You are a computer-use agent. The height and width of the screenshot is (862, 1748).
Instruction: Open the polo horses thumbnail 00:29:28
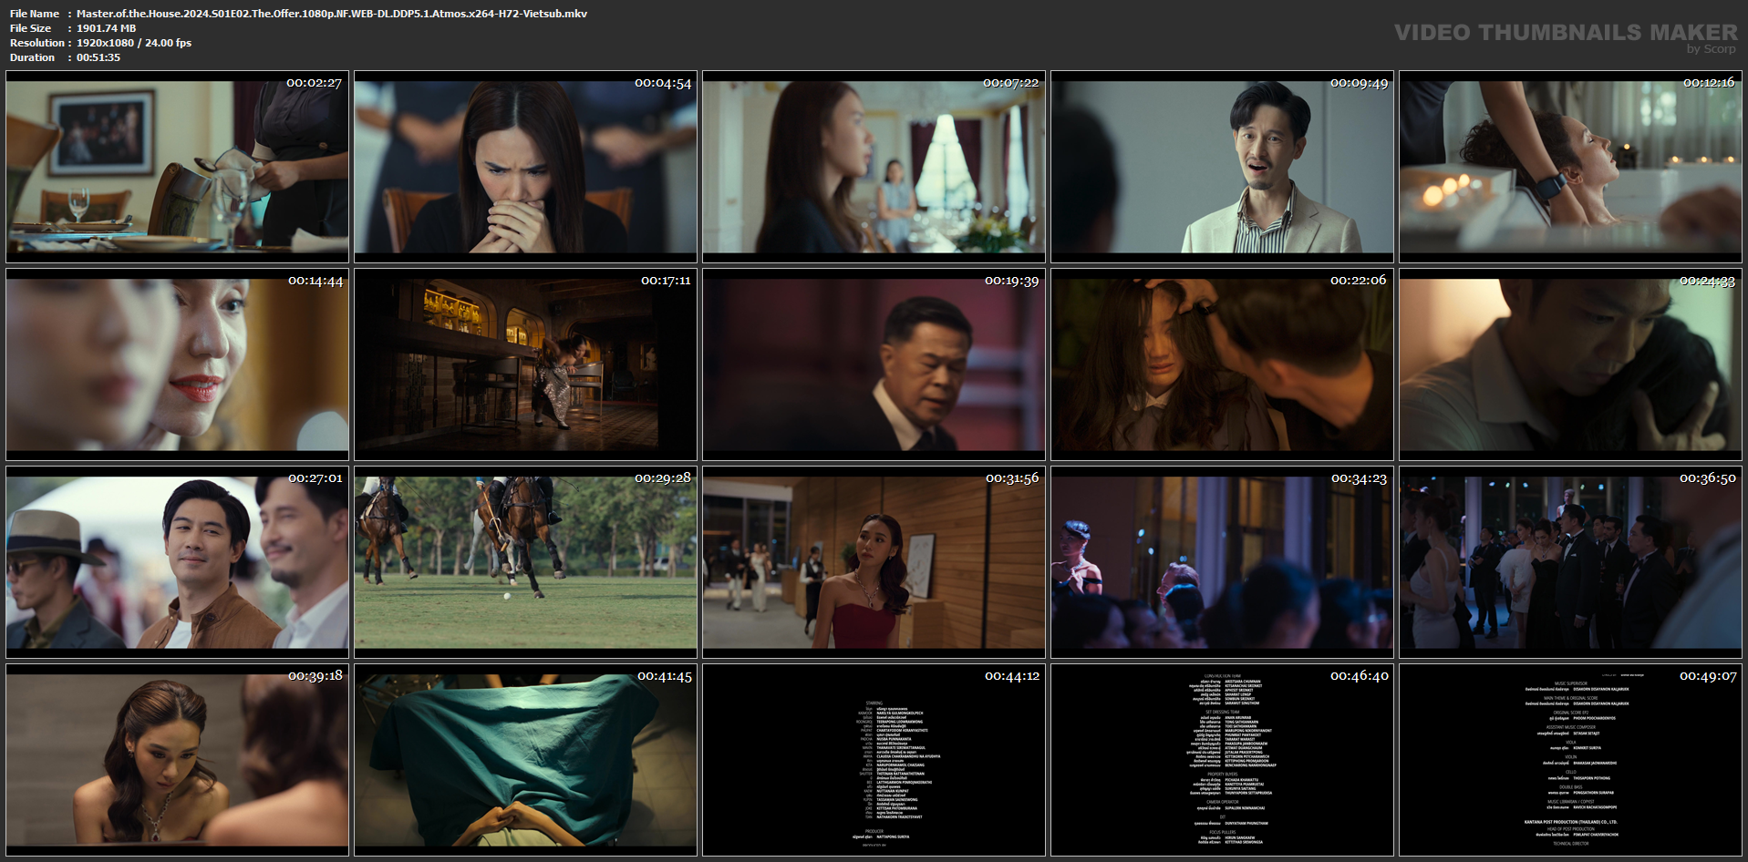(525, 562)
